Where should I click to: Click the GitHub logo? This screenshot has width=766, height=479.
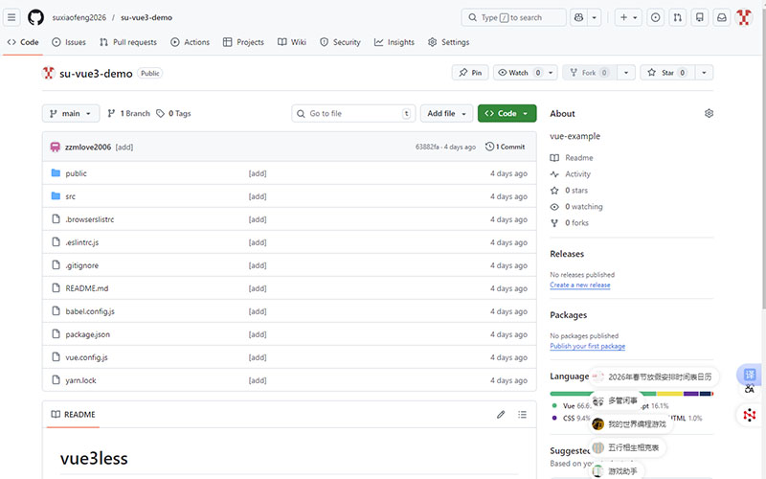click(35, 17)
